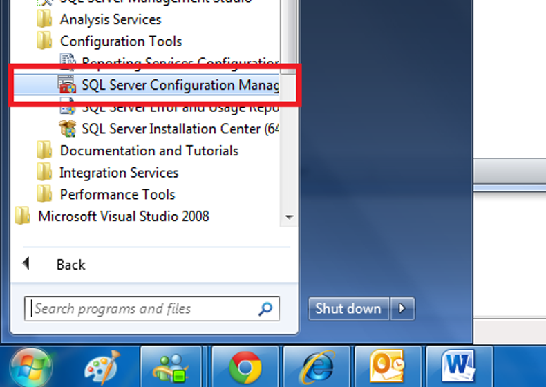Open Microsoft Word from taskbar
546x387 pixels.
(x=458, y=367)
